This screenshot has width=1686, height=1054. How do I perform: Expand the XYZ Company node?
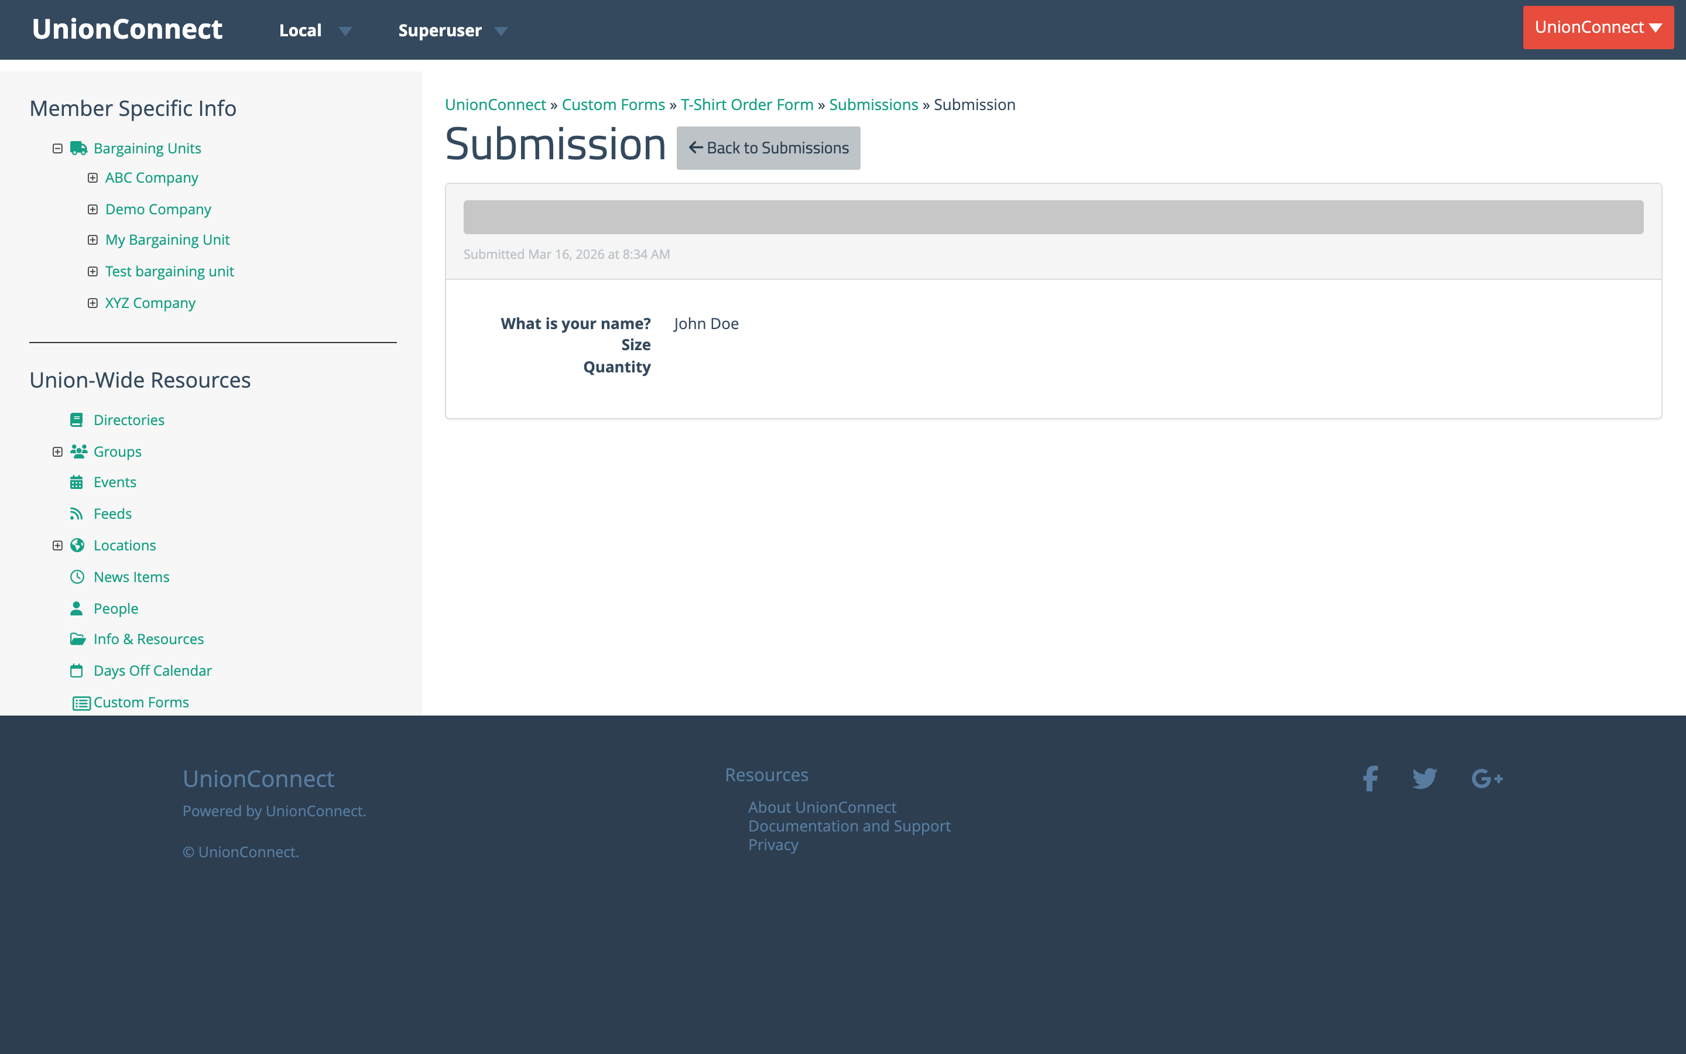coord(92,303)
